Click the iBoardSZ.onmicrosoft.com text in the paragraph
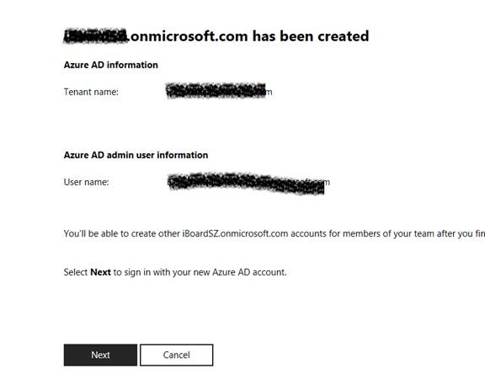485x379 pixels. pos(235,233)
